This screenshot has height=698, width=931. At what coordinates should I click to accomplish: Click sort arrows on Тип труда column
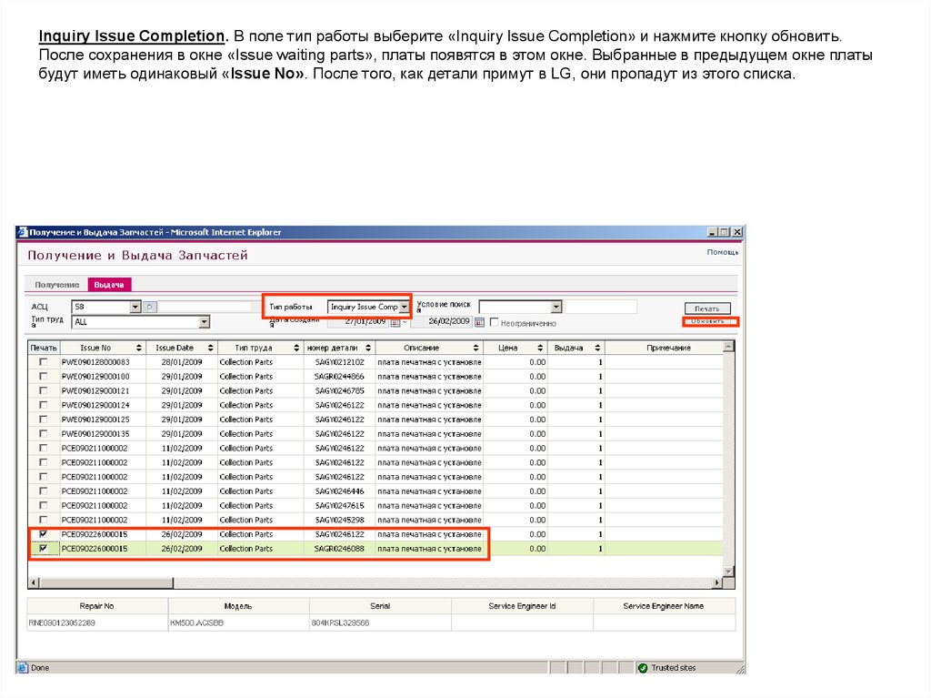[296, 348]
